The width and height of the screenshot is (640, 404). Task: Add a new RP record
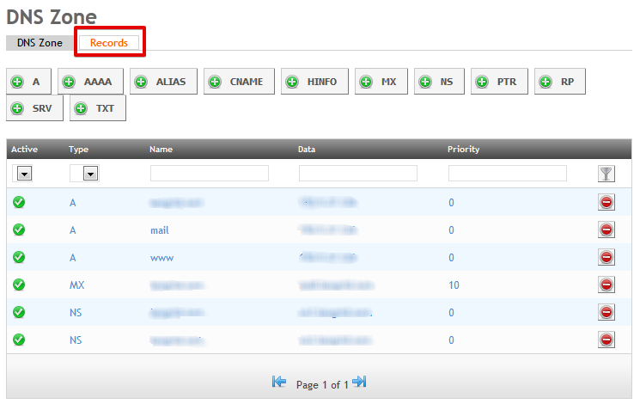click(x=560, y=82)
